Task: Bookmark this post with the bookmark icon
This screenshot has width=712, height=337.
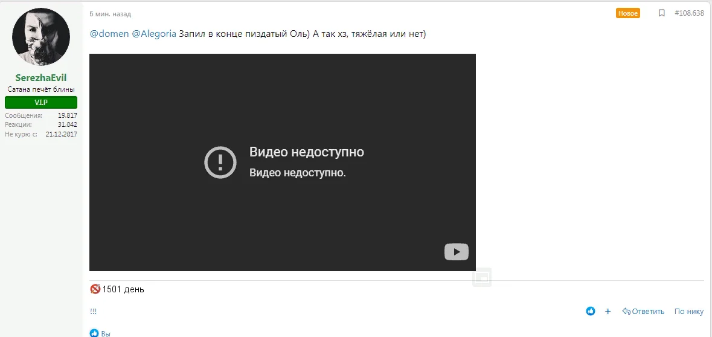Action: 662,13
